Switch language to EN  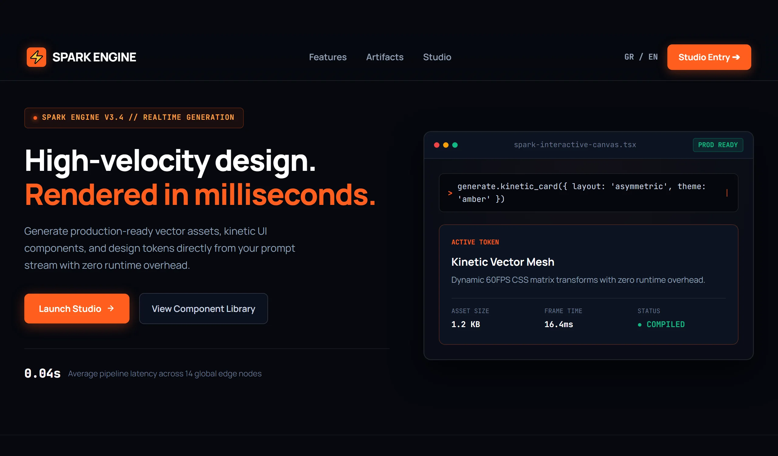click(x=653, y=57)
